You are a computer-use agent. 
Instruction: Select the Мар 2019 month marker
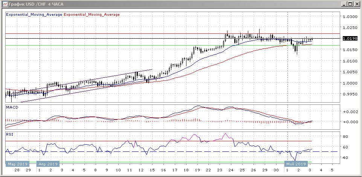point(16,164)
